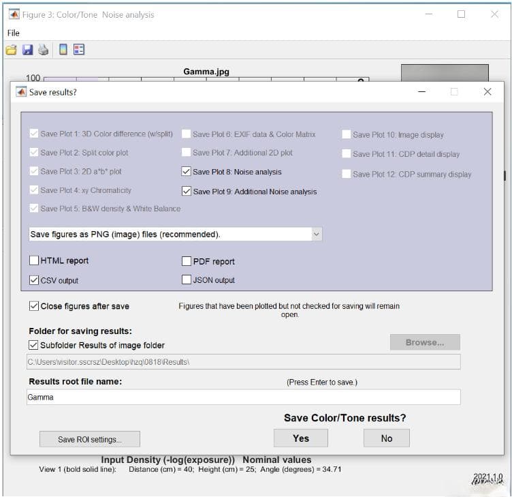Viewport: 512px width, 497px height.
Task: Disable the CSV output checkbox
Action: [34, 280]
